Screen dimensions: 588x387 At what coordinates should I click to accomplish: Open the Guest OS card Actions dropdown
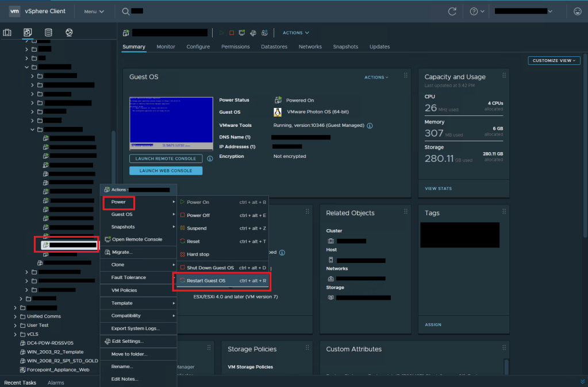pyautogui.click(x=376, y=78)
